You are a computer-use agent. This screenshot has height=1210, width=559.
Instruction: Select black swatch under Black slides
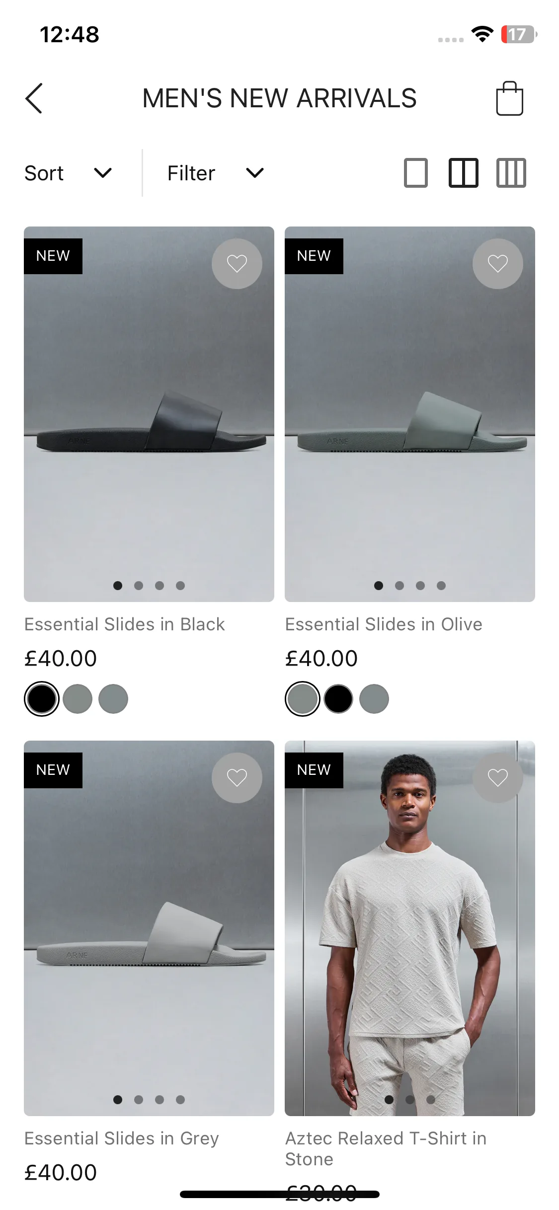pos(42,699)
